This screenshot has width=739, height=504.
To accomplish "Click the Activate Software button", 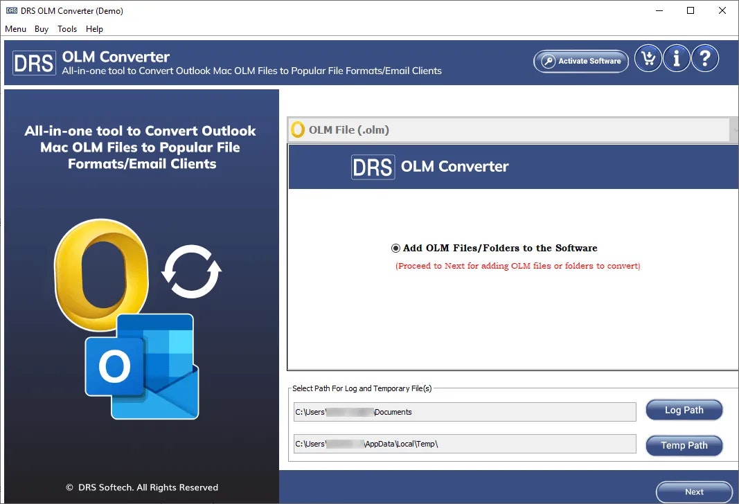I will tap(581, 61).
